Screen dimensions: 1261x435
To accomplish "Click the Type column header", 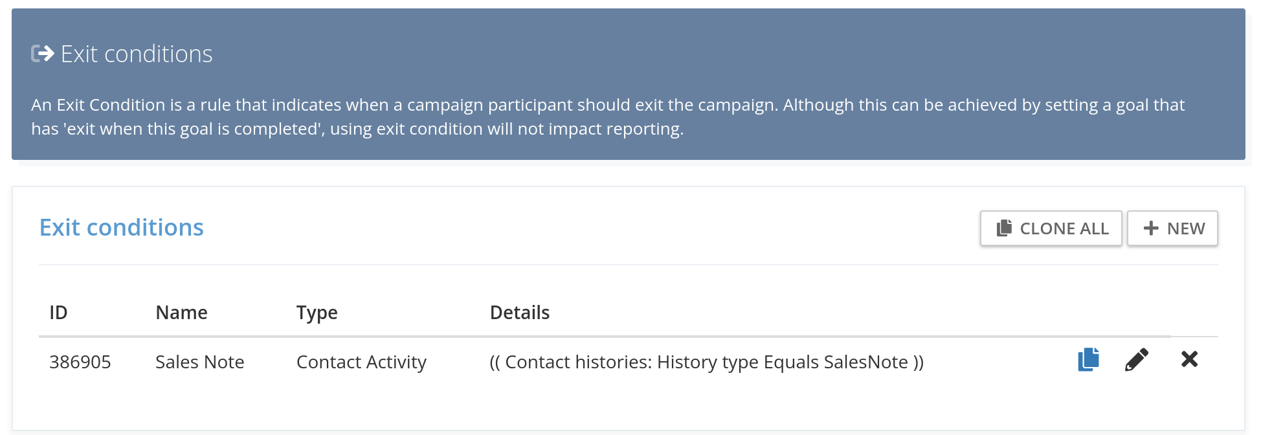I will coord(317,313).
